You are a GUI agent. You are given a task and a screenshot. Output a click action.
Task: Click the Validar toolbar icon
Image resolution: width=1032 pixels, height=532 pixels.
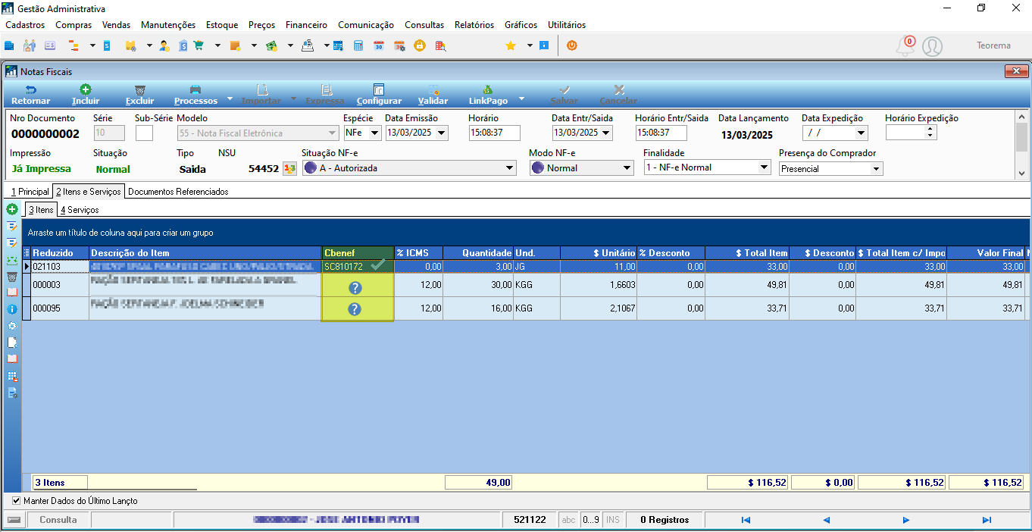[x=433, y=89]
